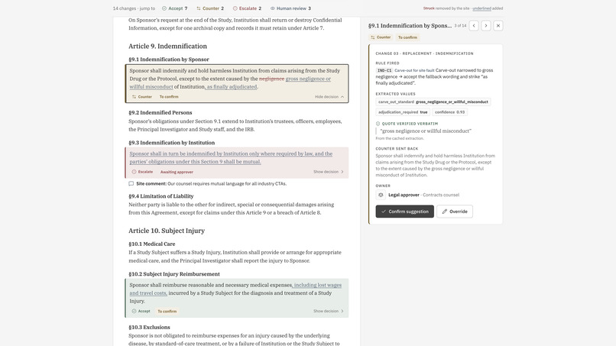
Task: Jump to Human review 3 filter
Action: click(x=290, y=8)
